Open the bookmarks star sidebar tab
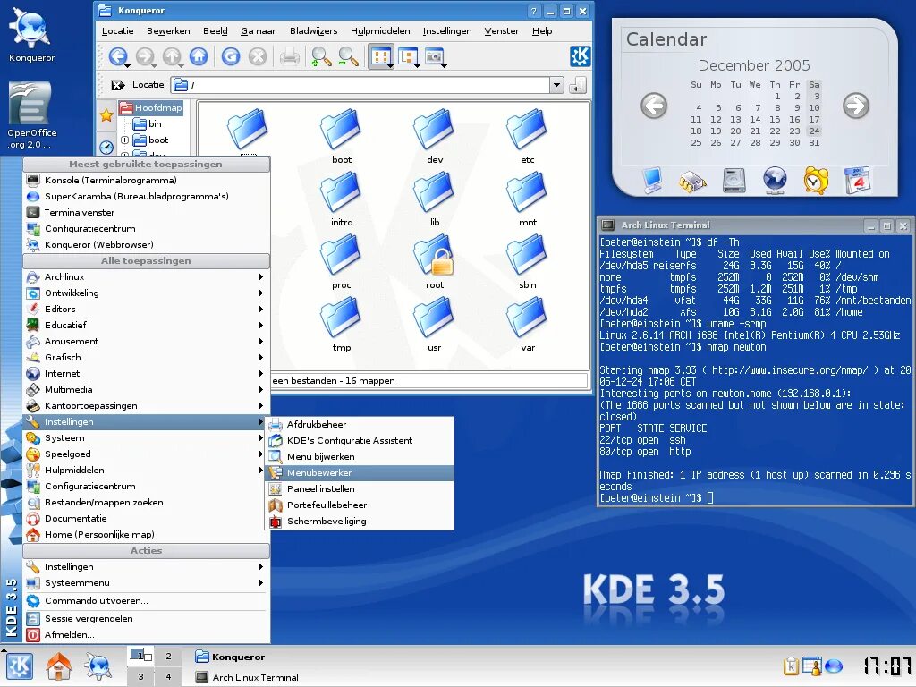916x687 pixels. [106, 115]
